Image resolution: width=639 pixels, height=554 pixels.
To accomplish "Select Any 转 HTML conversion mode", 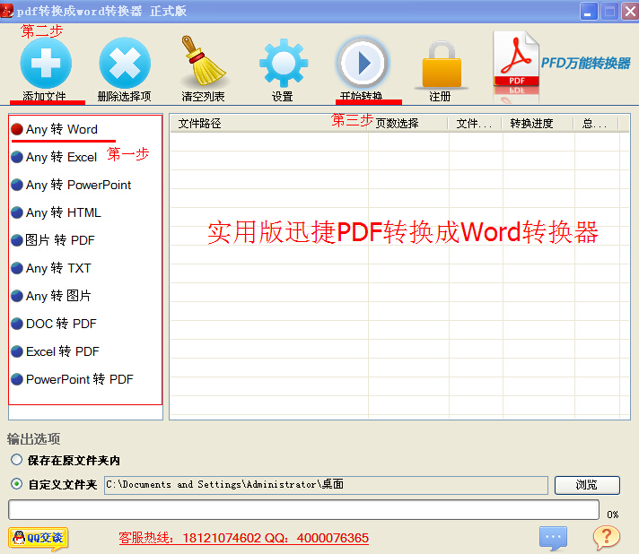I will [x=56, y=212].
